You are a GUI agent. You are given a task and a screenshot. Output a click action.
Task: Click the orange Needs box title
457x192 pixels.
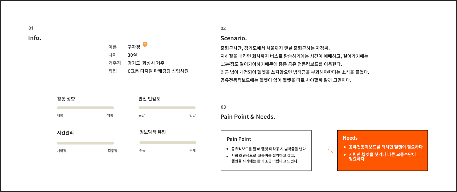pos(350,138)
